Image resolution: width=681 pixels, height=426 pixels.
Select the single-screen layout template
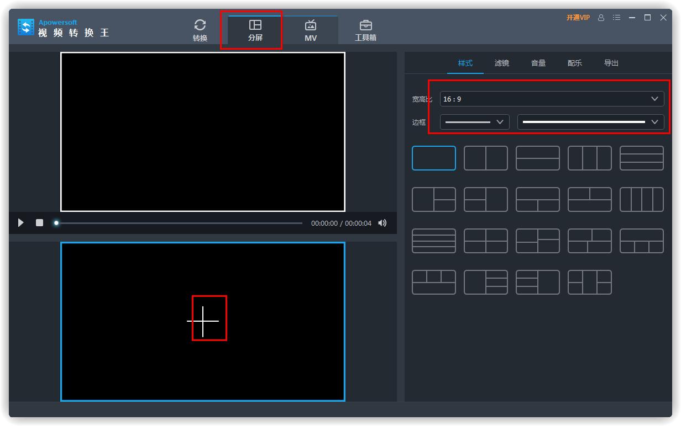click(434, 158)
